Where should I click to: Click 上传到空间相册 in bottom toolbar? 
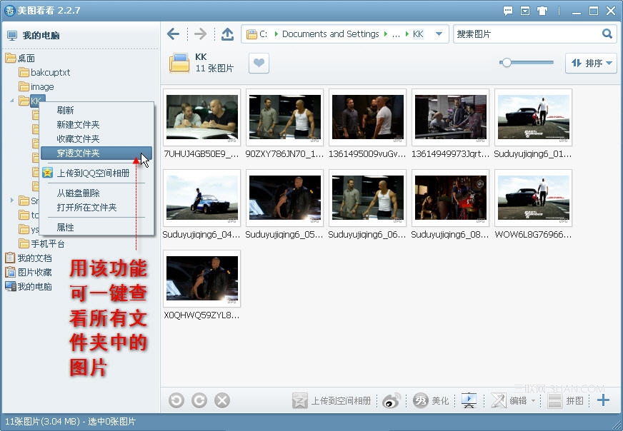(332, 401)
